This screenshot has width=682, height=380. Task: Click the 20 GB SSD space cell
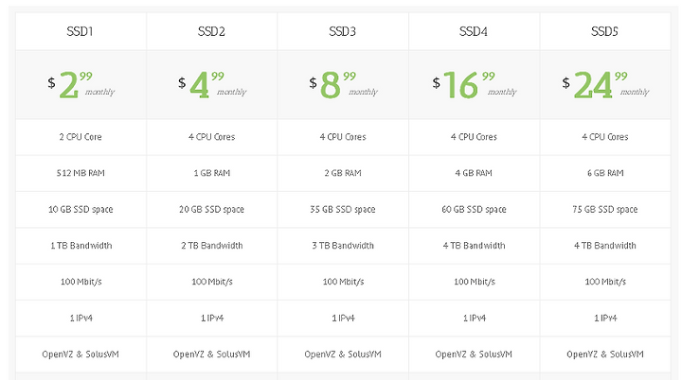pyautogui.click(x=212, y=209)
